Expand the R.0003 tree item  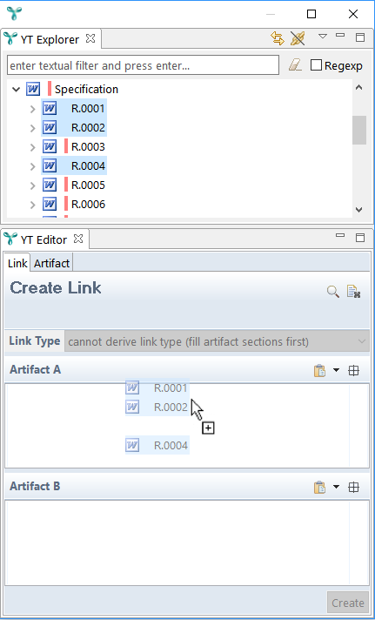click(x=33, y=147)
